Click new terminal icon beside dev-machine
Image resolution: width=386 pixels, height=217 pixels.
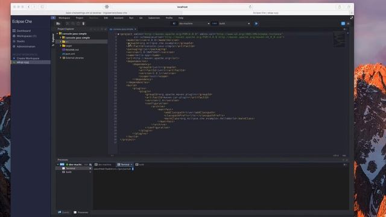click(x=90, y=165)
